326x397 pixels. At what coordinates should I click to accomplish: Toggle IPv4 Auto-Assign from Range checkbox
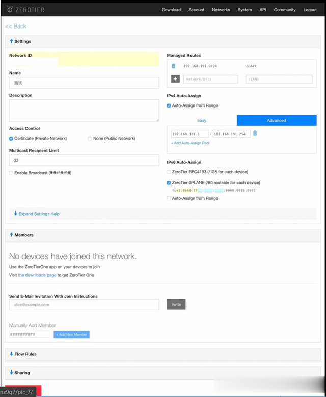coord(169,105)
